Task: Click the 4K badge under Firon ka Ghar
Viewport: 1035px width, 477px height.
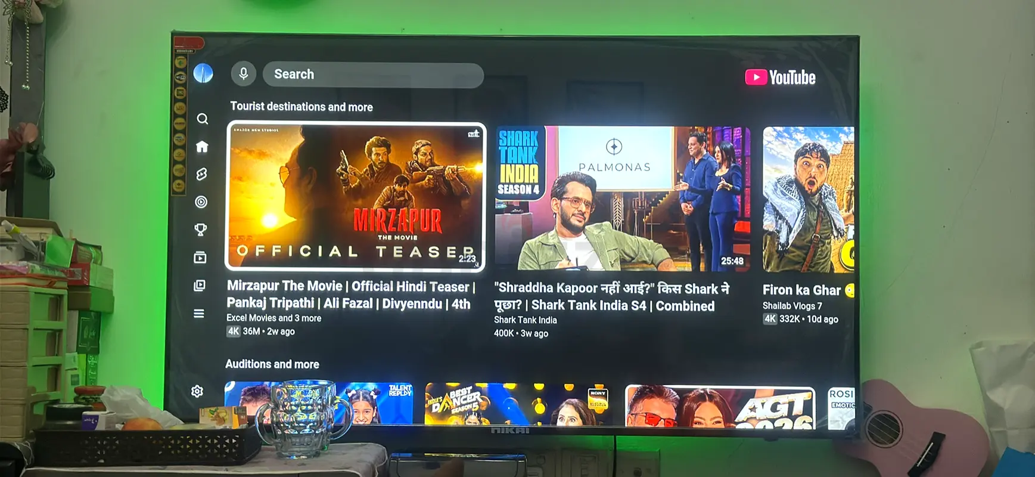Action: click(770, 319)
